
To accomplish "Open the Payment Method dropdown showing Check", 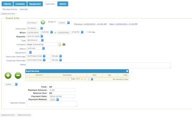I will [54, 100].
